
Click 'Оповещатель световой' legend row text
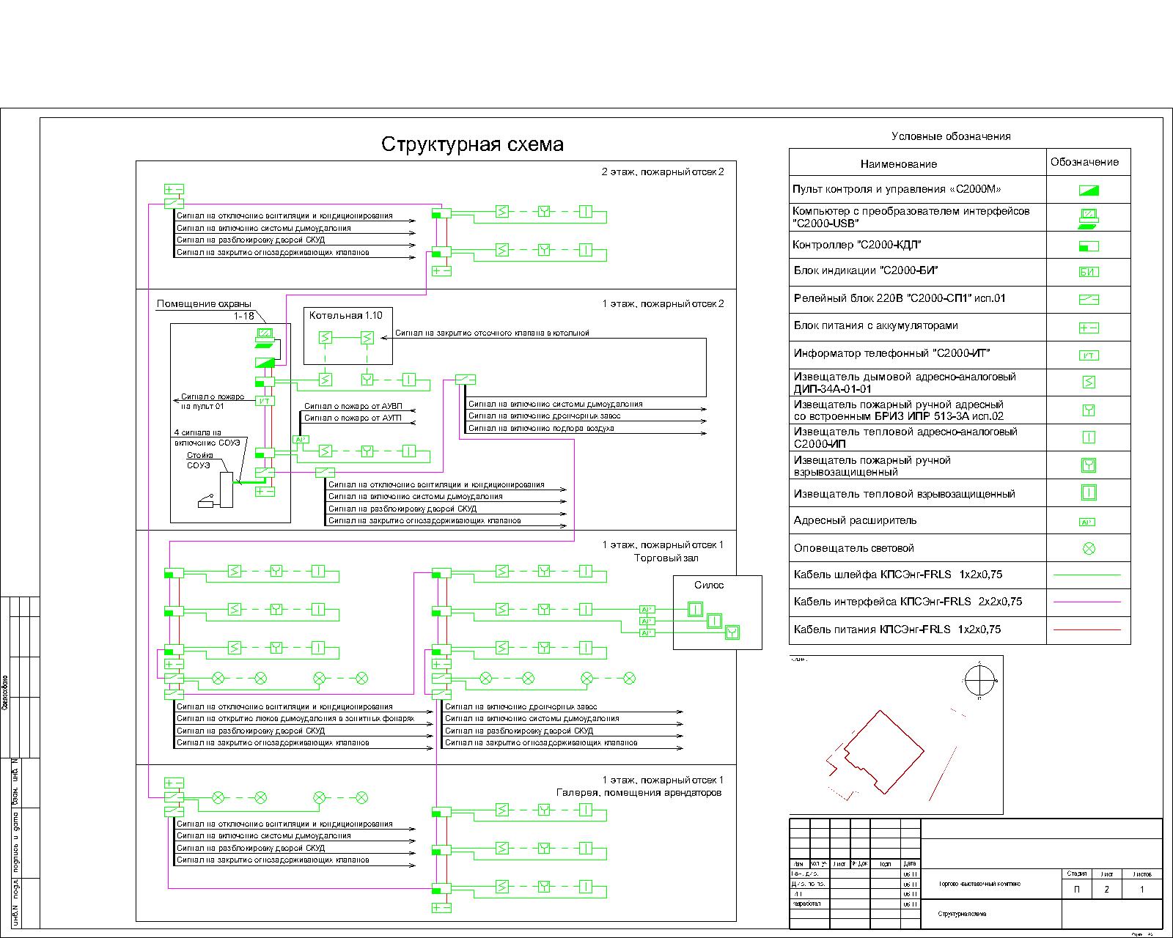click(x=853, y=548)
